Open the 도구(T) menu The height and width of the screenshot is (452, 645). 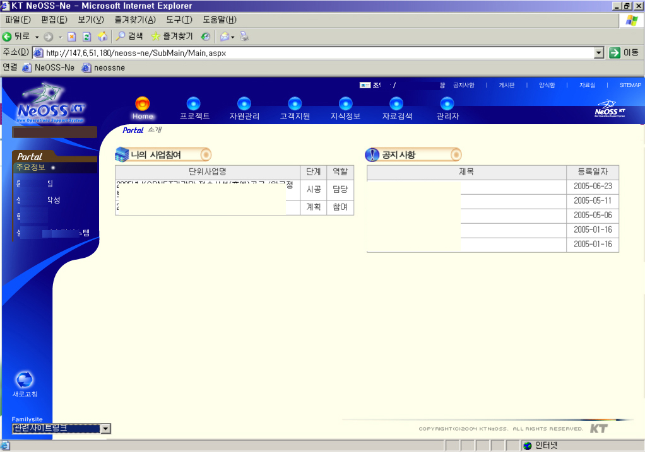click(179, 20)
